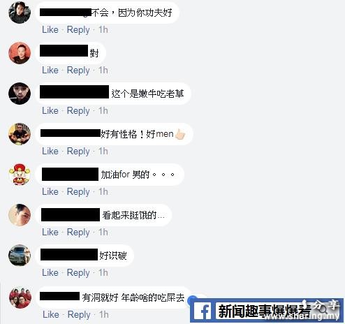The image size is (345, 324).
Task: Open the red-background profile picture next to '對'
Action: 20,53
